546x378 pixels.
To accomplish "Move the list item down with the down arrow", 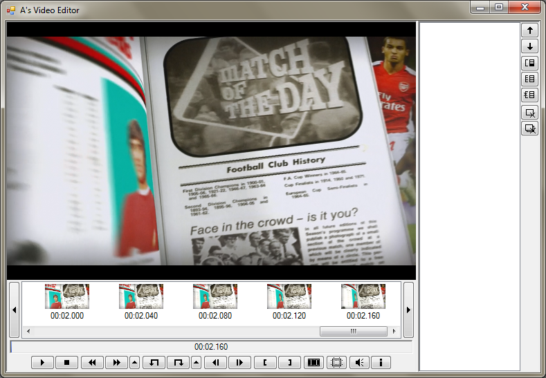I will 529,46.
